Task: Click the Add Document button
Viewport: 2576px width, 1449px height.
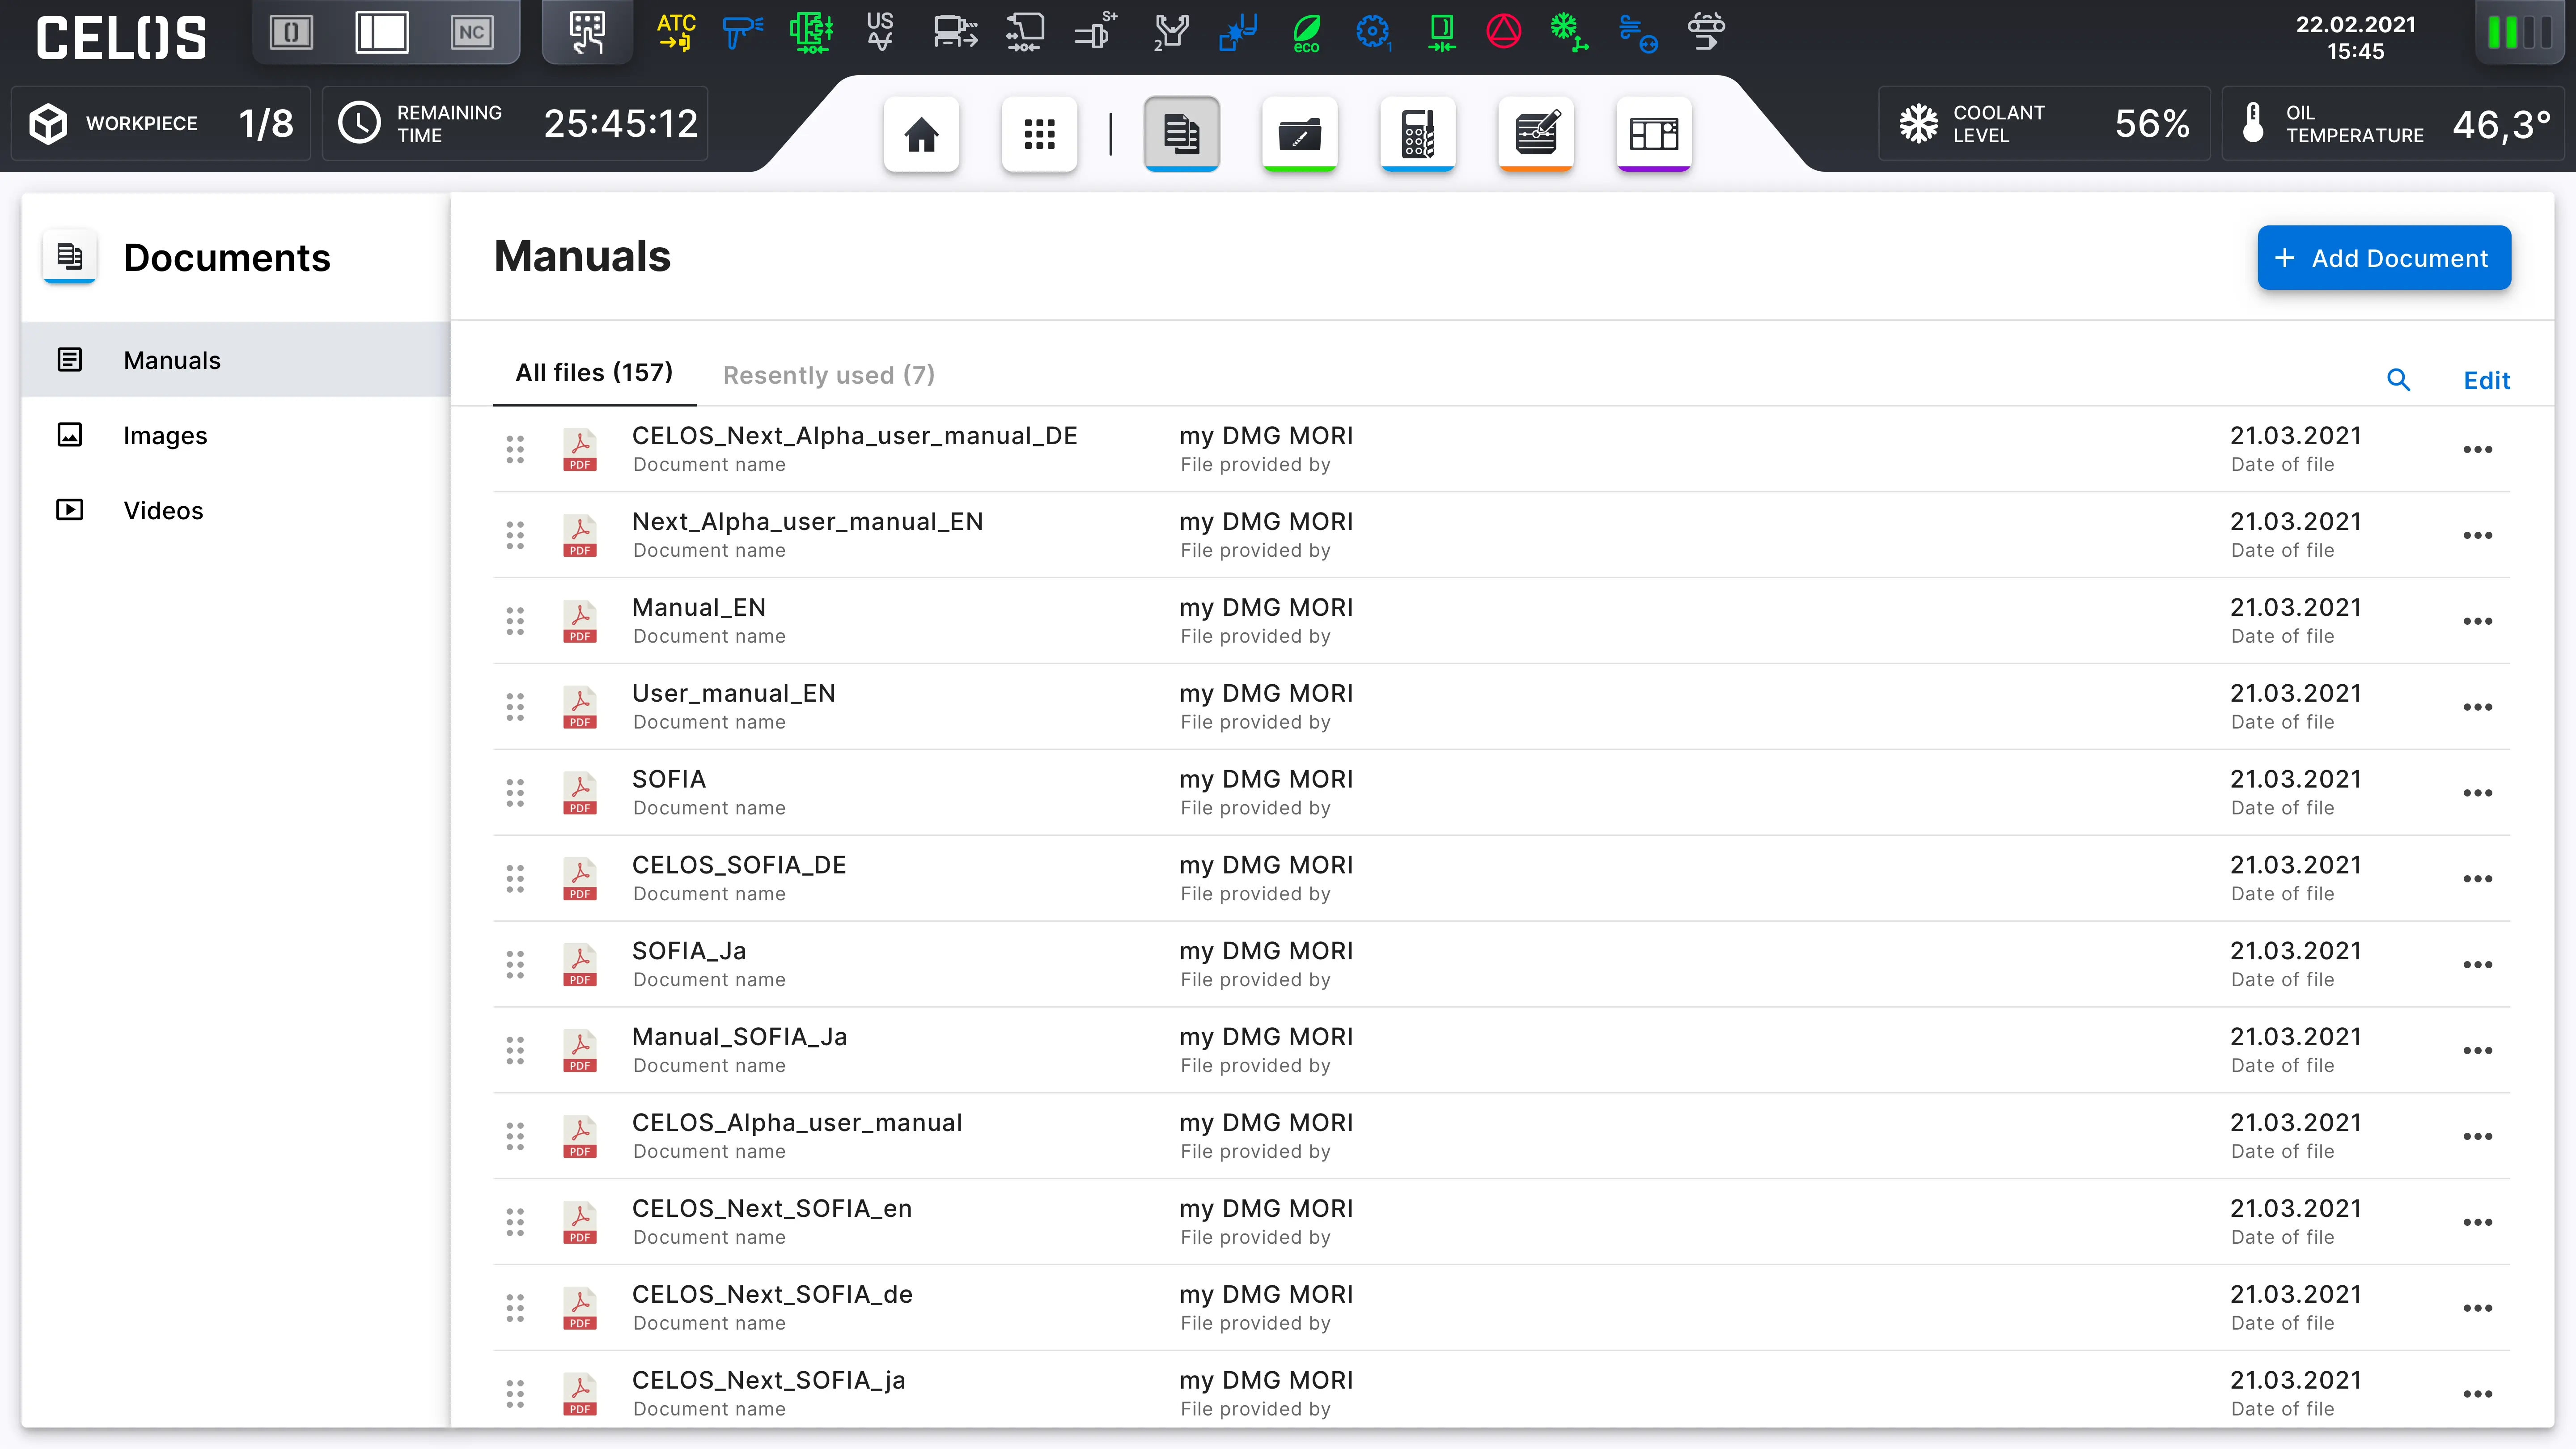Action: pyautogui.click(x=2384, y=258)
